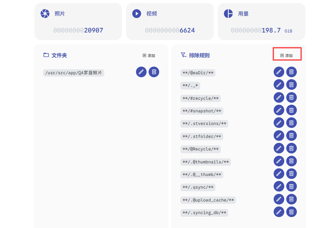Add a new exclusion rule with 添加

[x=287, y=56]
